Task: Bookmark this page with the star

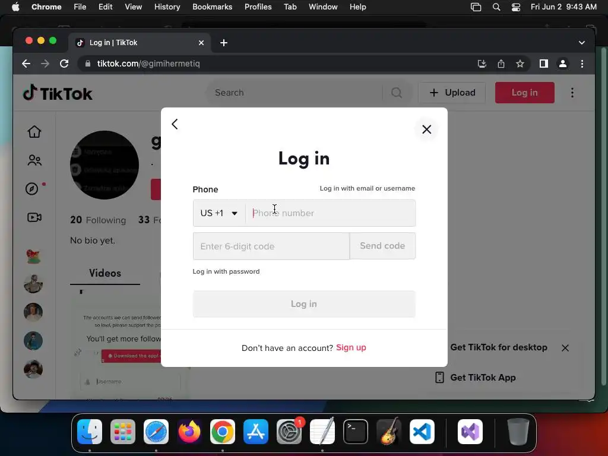Action: pyautogui.click(x=520, y=64)
